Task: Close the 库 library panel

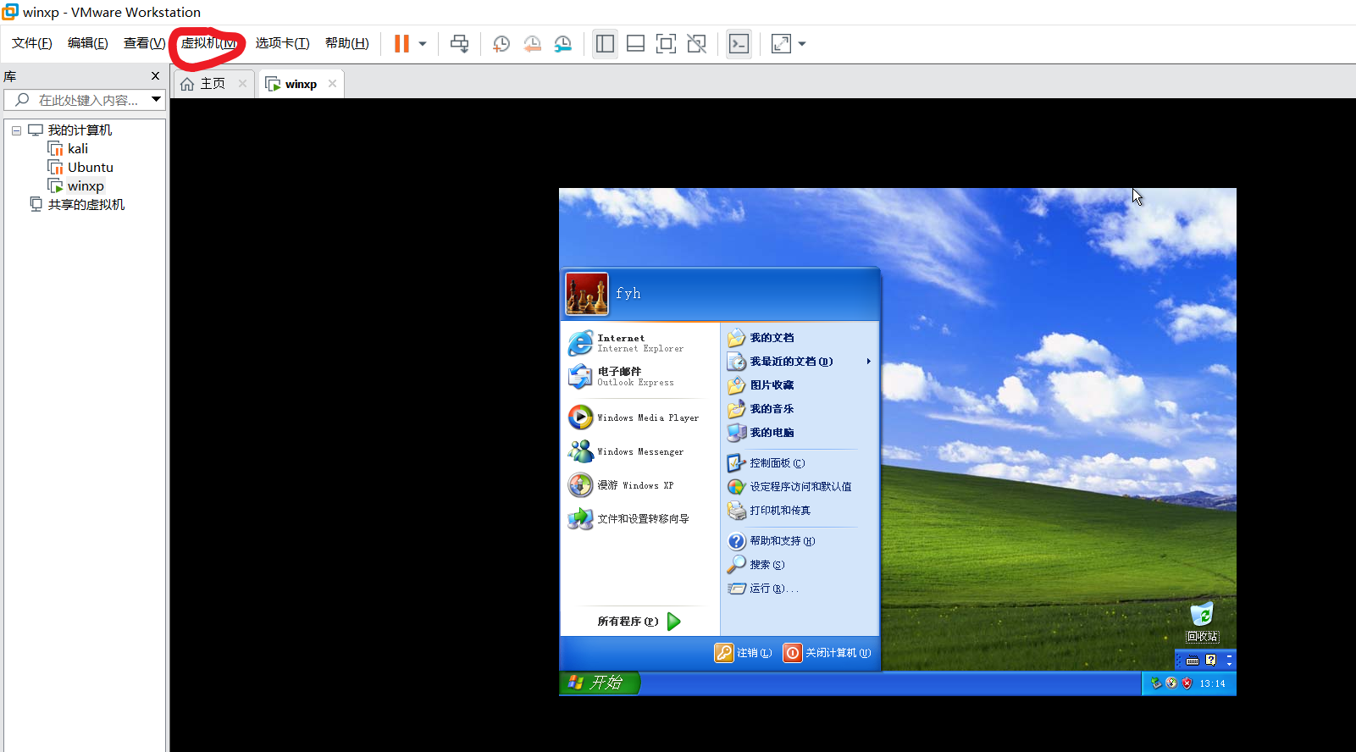Action: click(155, 75)
